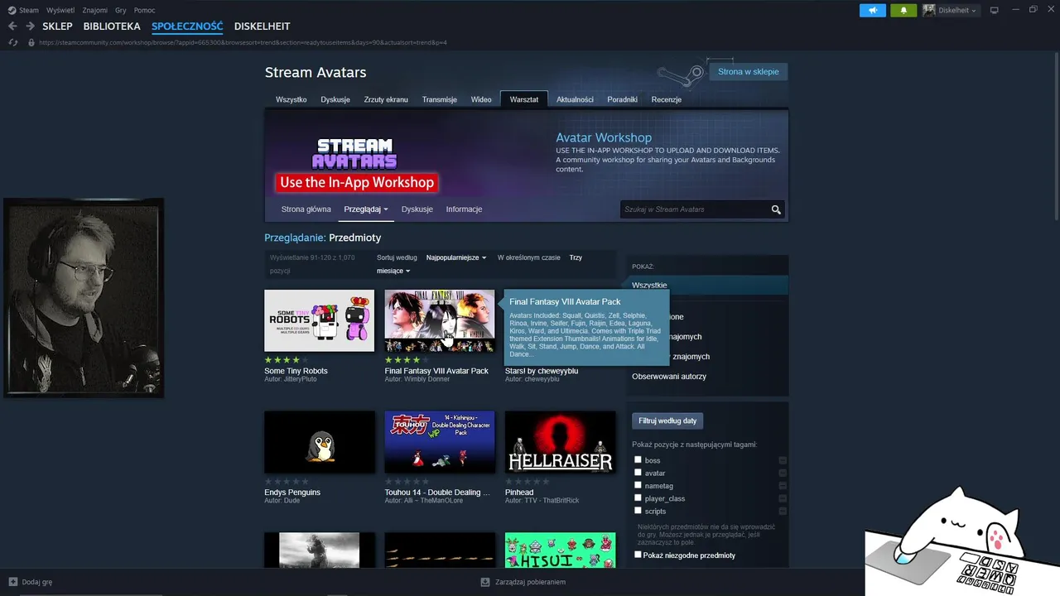Check Pokaż niezgodne przedmioty box
1060x596 pixels.
(x=638, y=555)
